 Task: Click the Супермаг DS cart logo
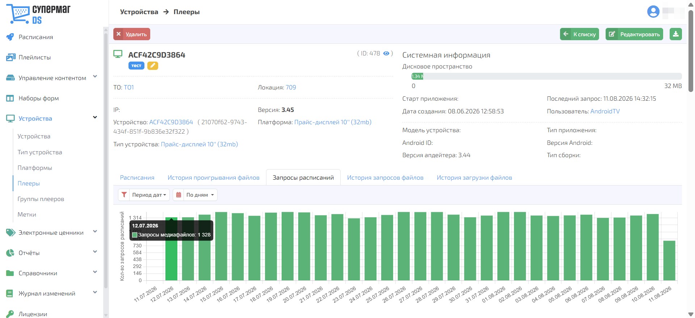[x=39, y=14]
